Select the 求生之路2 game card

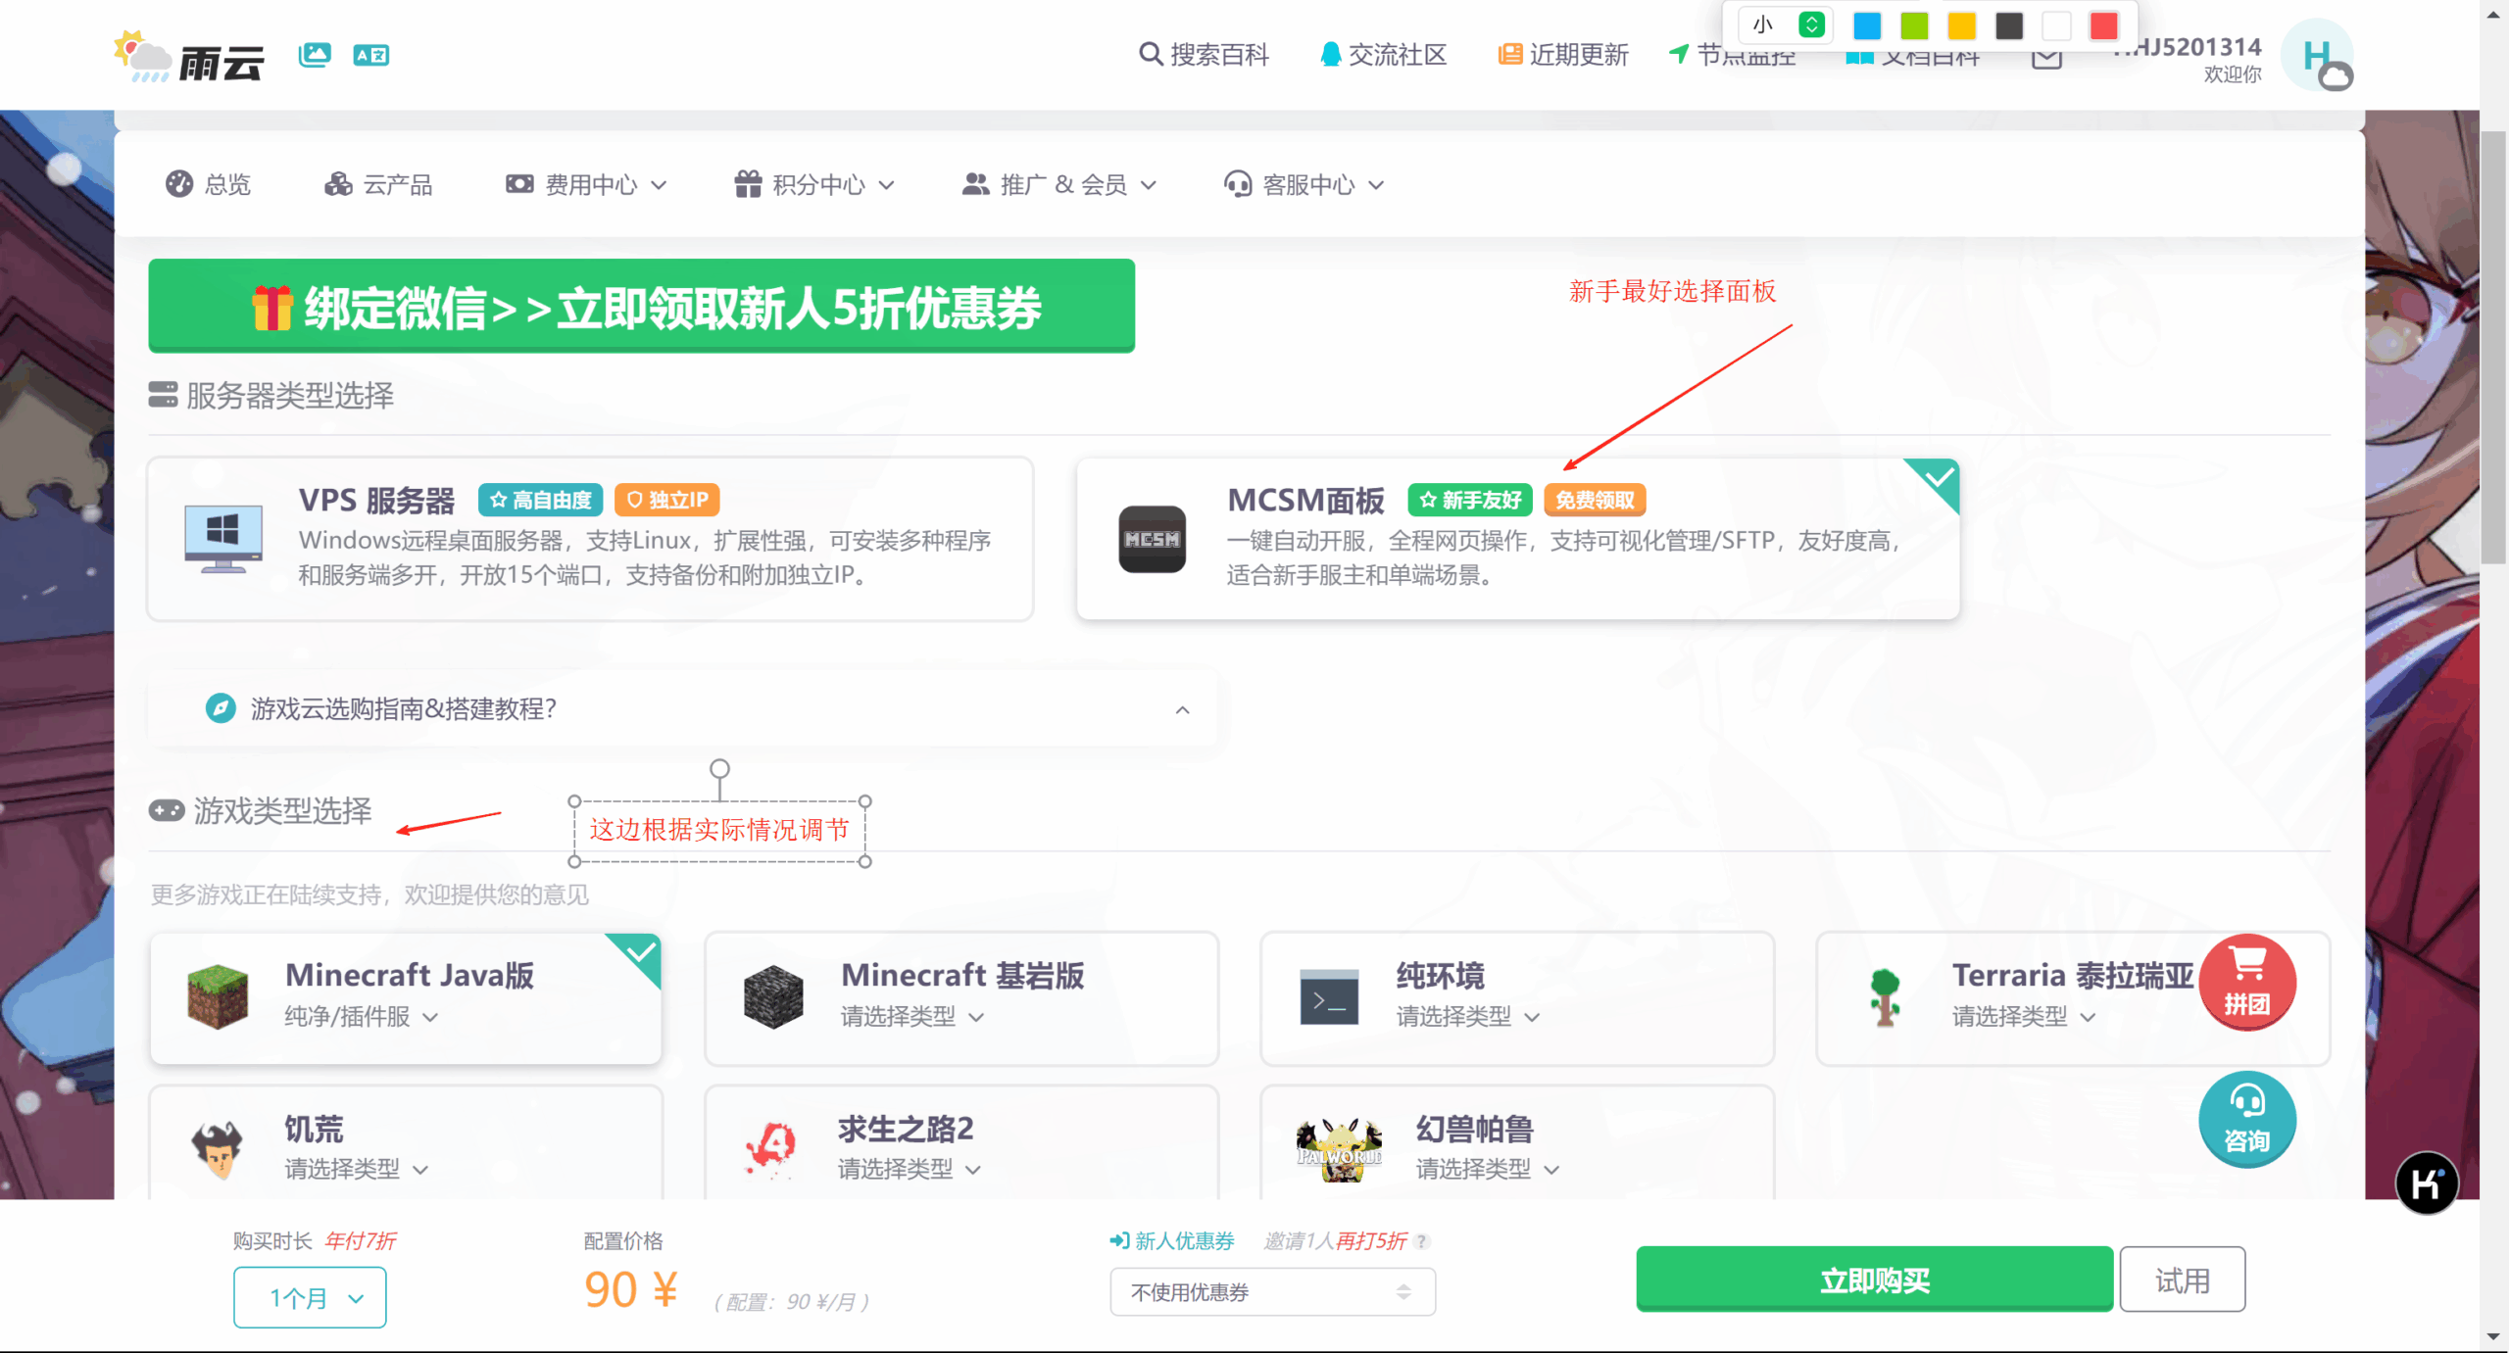point(961,1142)
